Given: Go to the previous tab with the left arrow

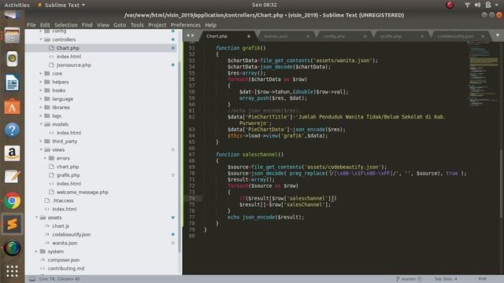Looking at the screenshot, I should pyautogui.click(x=188, y=35).
